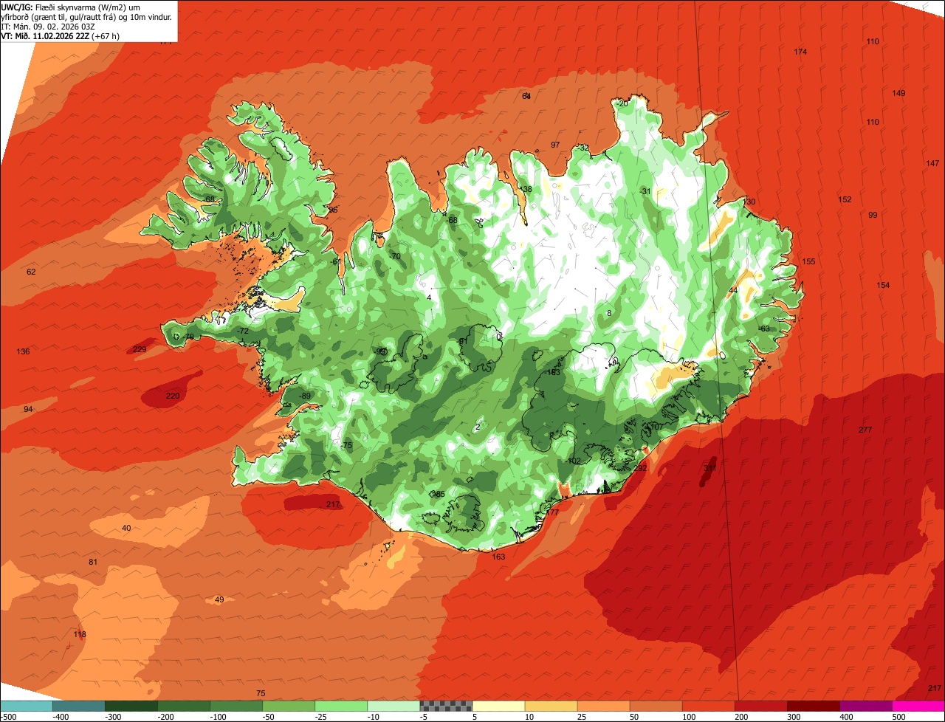
Task: Click the 152 value east of Iceland
Action: point(845,199)
